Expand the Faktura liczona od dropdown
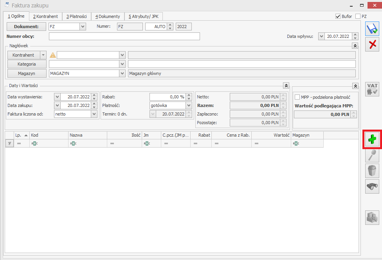The height and width of the screenshot is (260, 382). [x=94, y=114]
